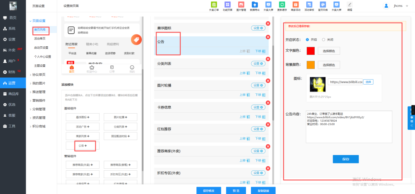Select the 开启 radio button

pos(307,39)
